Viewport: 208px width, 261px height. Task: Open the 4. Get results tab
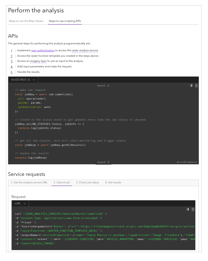click(113, 182)
